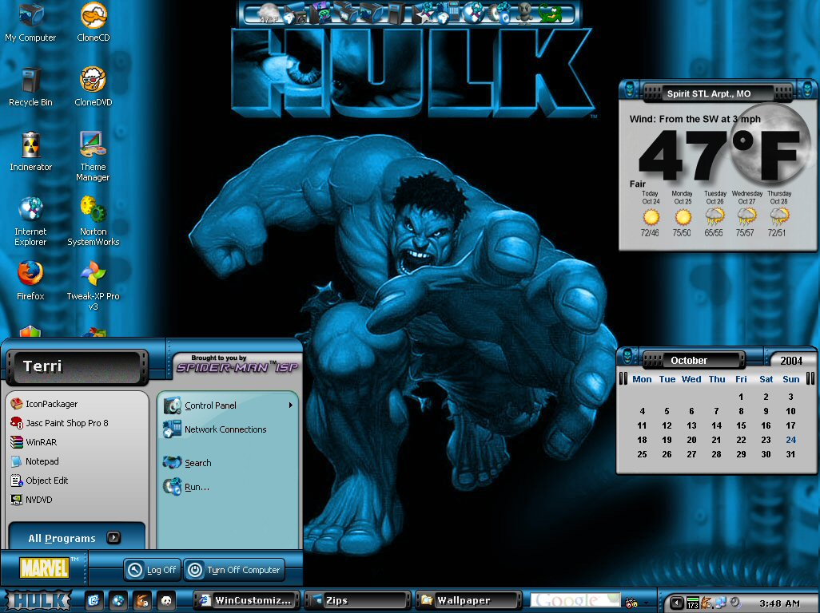
Task: Show hidden system tray icons arrow
Action: (676, 603)
